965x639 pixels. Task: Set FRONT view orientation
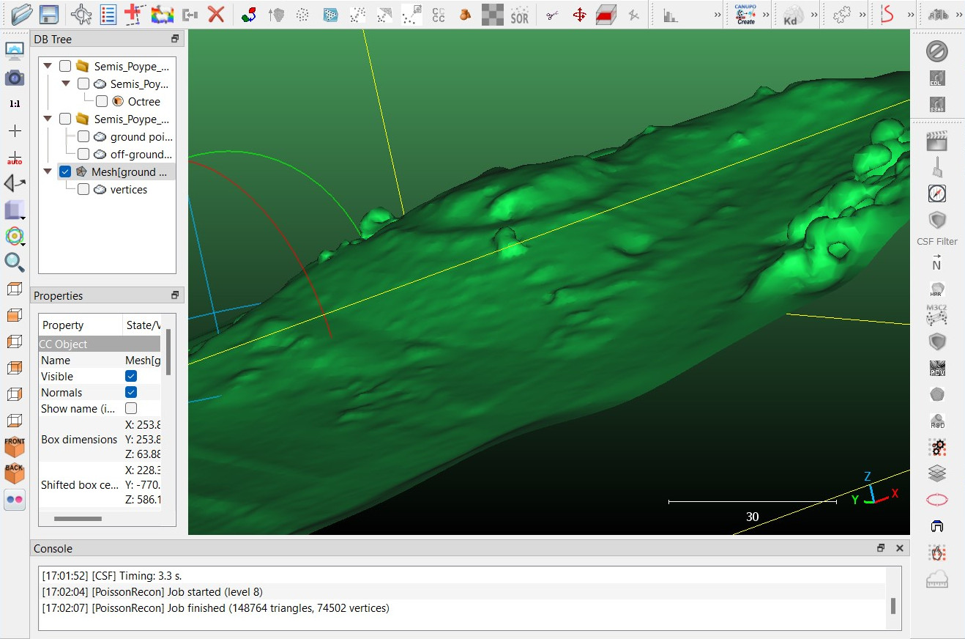15,447
